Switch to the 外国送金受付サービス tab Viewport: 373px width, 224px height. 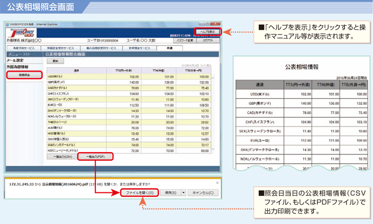60,48
